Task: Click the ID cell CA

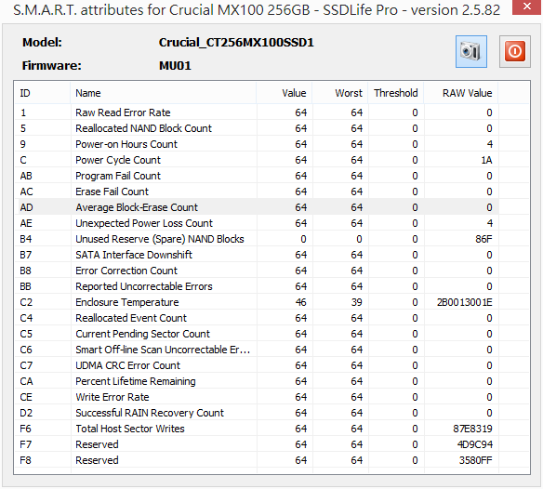Action: tap(26, 381)
